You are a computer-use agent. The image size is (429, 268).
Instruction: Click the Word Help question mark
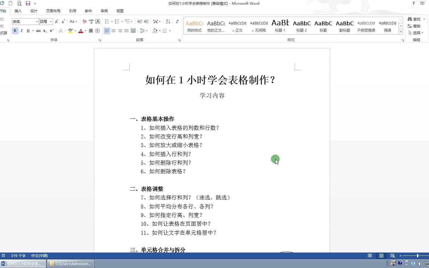click(x=414, y=3)
